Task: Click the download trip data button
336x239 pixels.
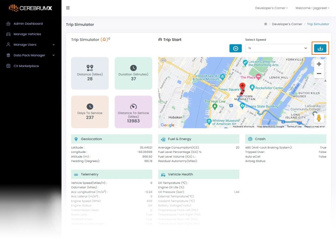Action: click(320, 48)
